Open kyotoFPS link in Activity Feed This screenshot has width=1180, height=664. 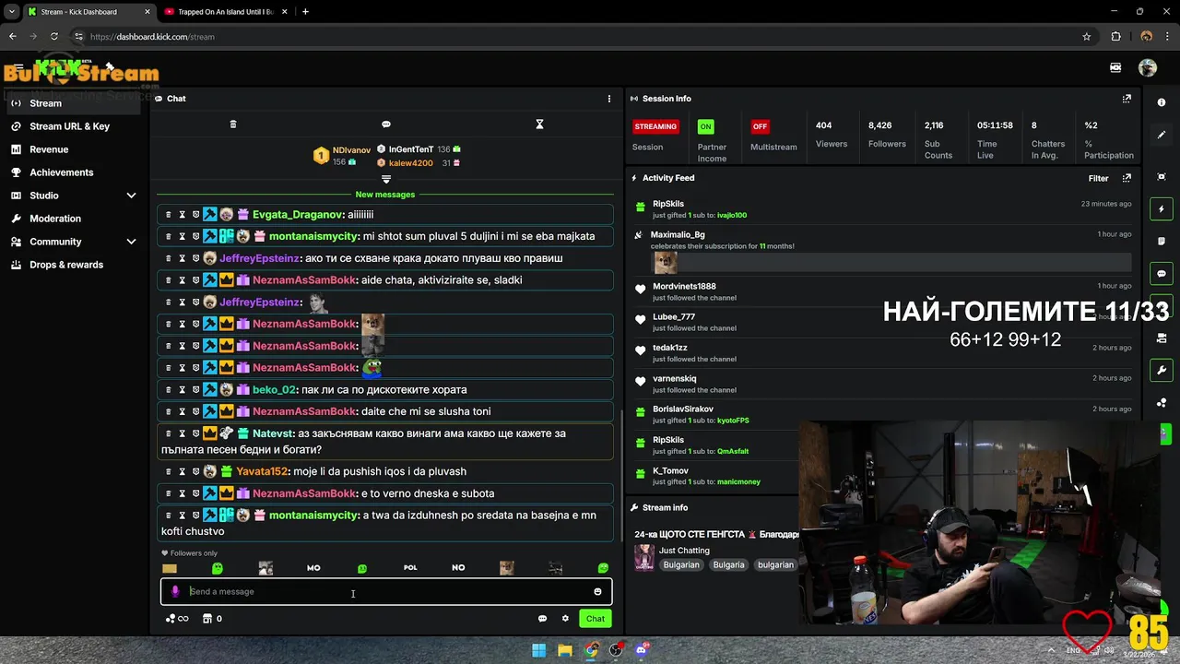point(733,421)
